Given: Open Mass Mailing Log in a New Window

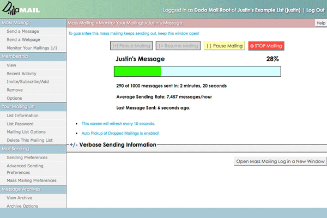Looking at the screenshot, I should 280,161.
